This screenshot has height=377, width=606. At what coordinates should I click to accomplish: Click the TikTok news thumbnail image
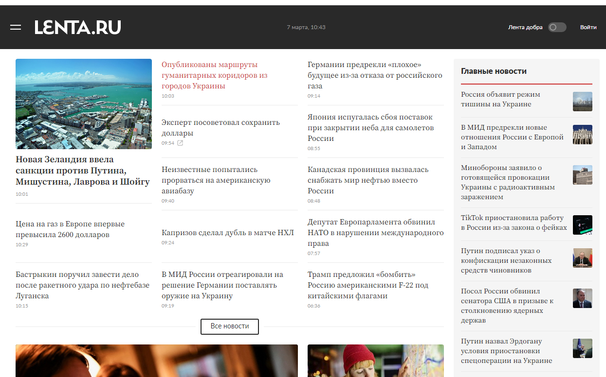pyautogui.click(x=582, y=225)
